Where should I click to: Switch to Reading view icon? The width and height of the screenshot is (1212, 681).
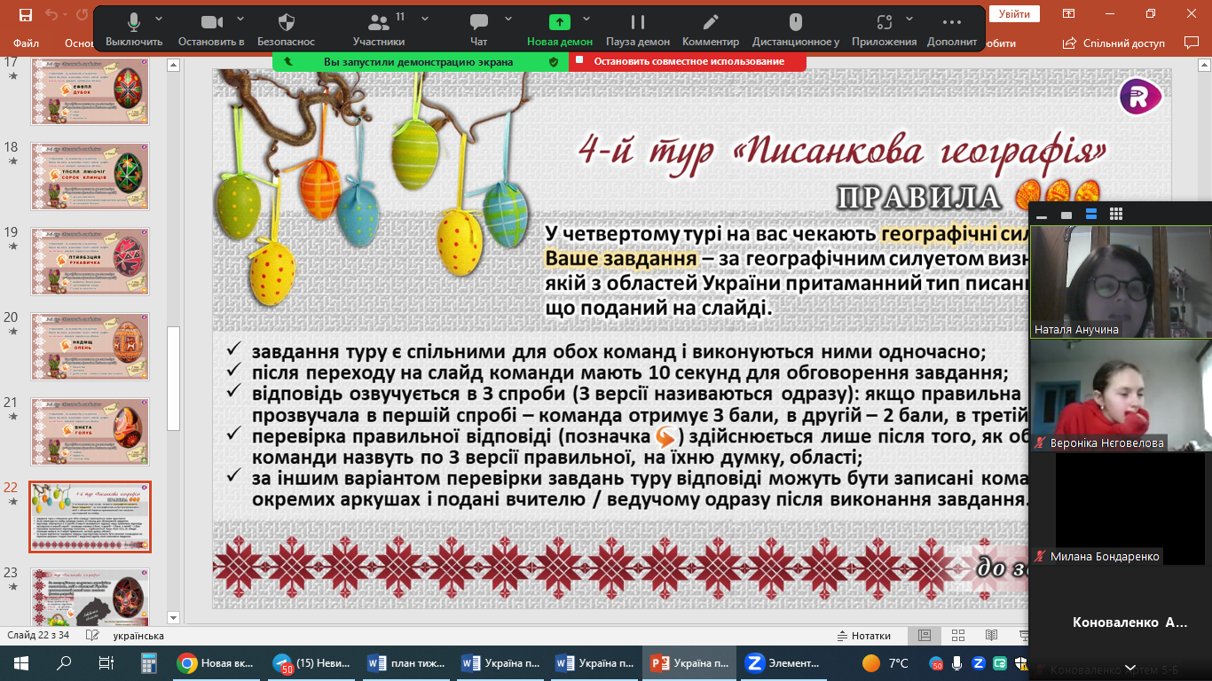[991, 636]
